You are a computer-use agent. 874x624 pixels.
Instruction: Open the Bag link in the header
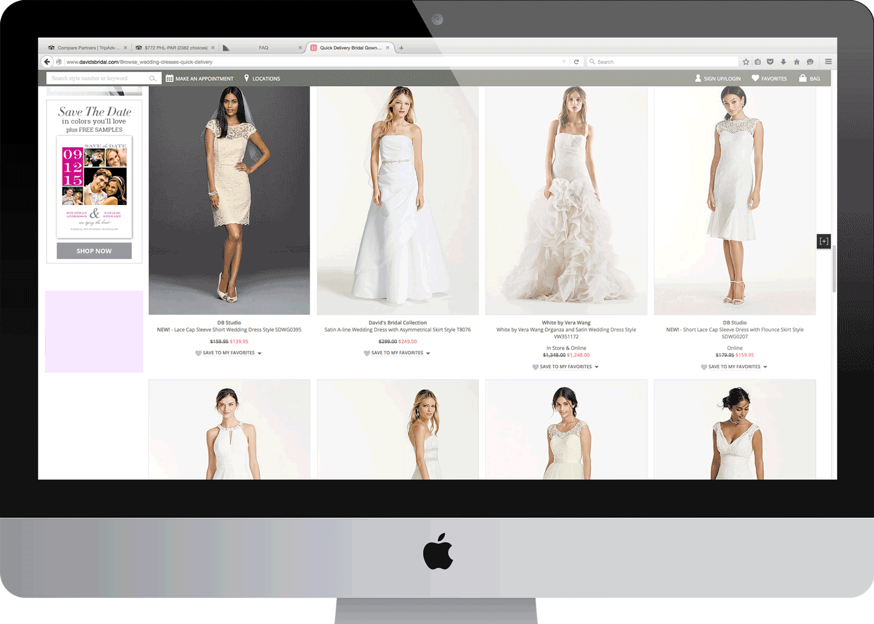point(815,79)
